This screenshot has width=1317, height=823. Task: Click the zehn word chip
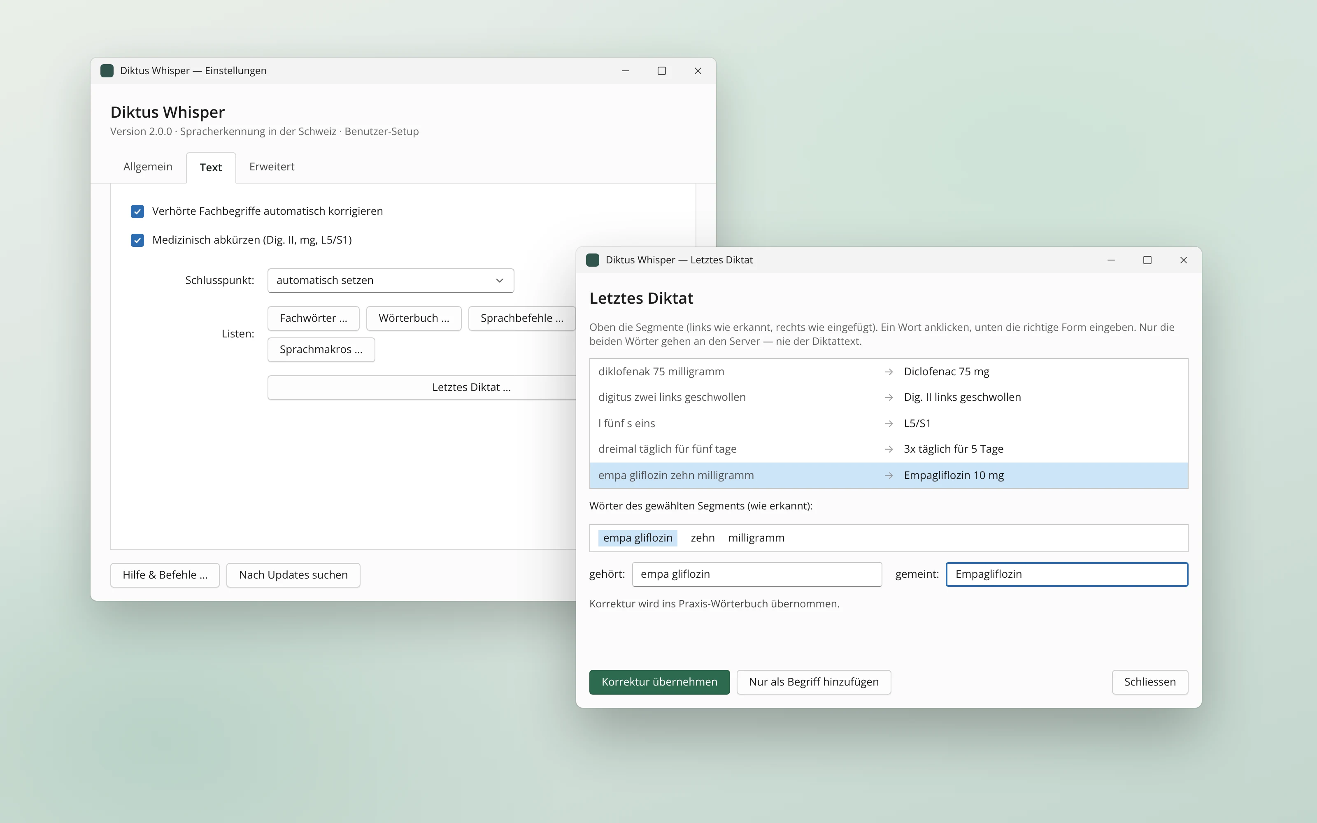click(x=703, y=538)
